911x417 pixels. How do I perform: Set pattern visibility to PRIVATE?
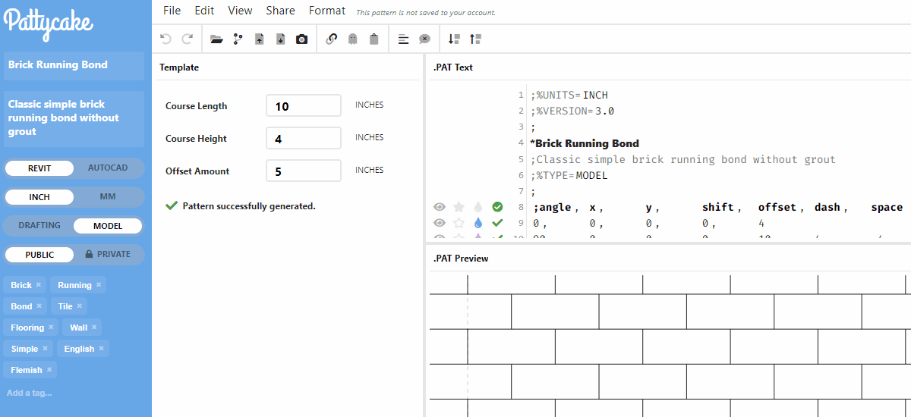[x=108, y=254]
